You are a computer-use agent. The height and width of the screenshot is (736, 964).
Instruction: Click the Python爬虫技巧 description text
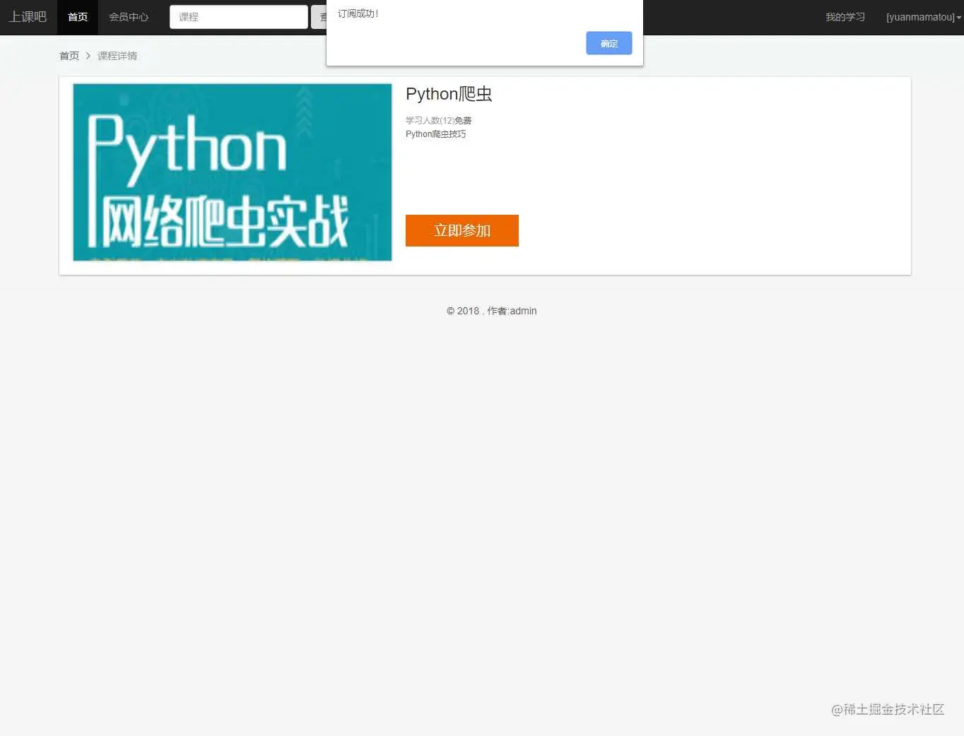point(435,134)
